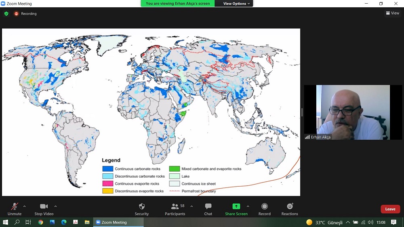404x227 pixels.
Task: Open Task View on the taskbar
Action: (x=28, y=222)
